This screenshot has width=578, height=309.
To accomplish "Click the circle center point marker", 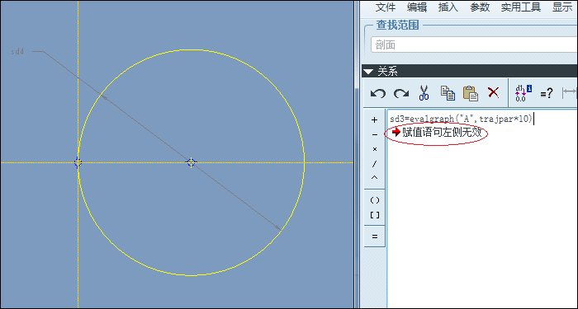I will click(191, 162).
